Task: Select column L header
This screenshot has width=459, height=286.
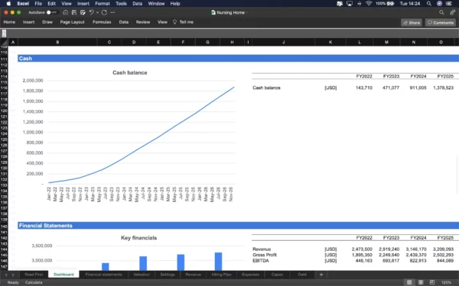Action: tap(360, 42)
